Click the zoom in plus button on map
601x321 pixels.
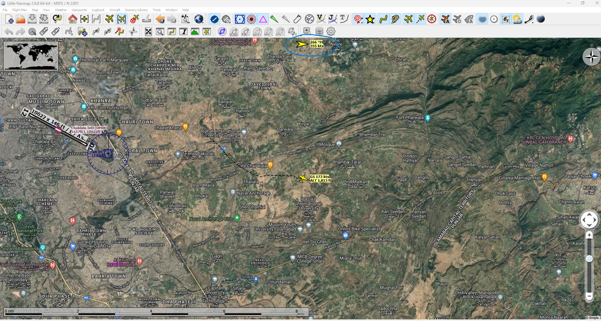pos(589,235)
